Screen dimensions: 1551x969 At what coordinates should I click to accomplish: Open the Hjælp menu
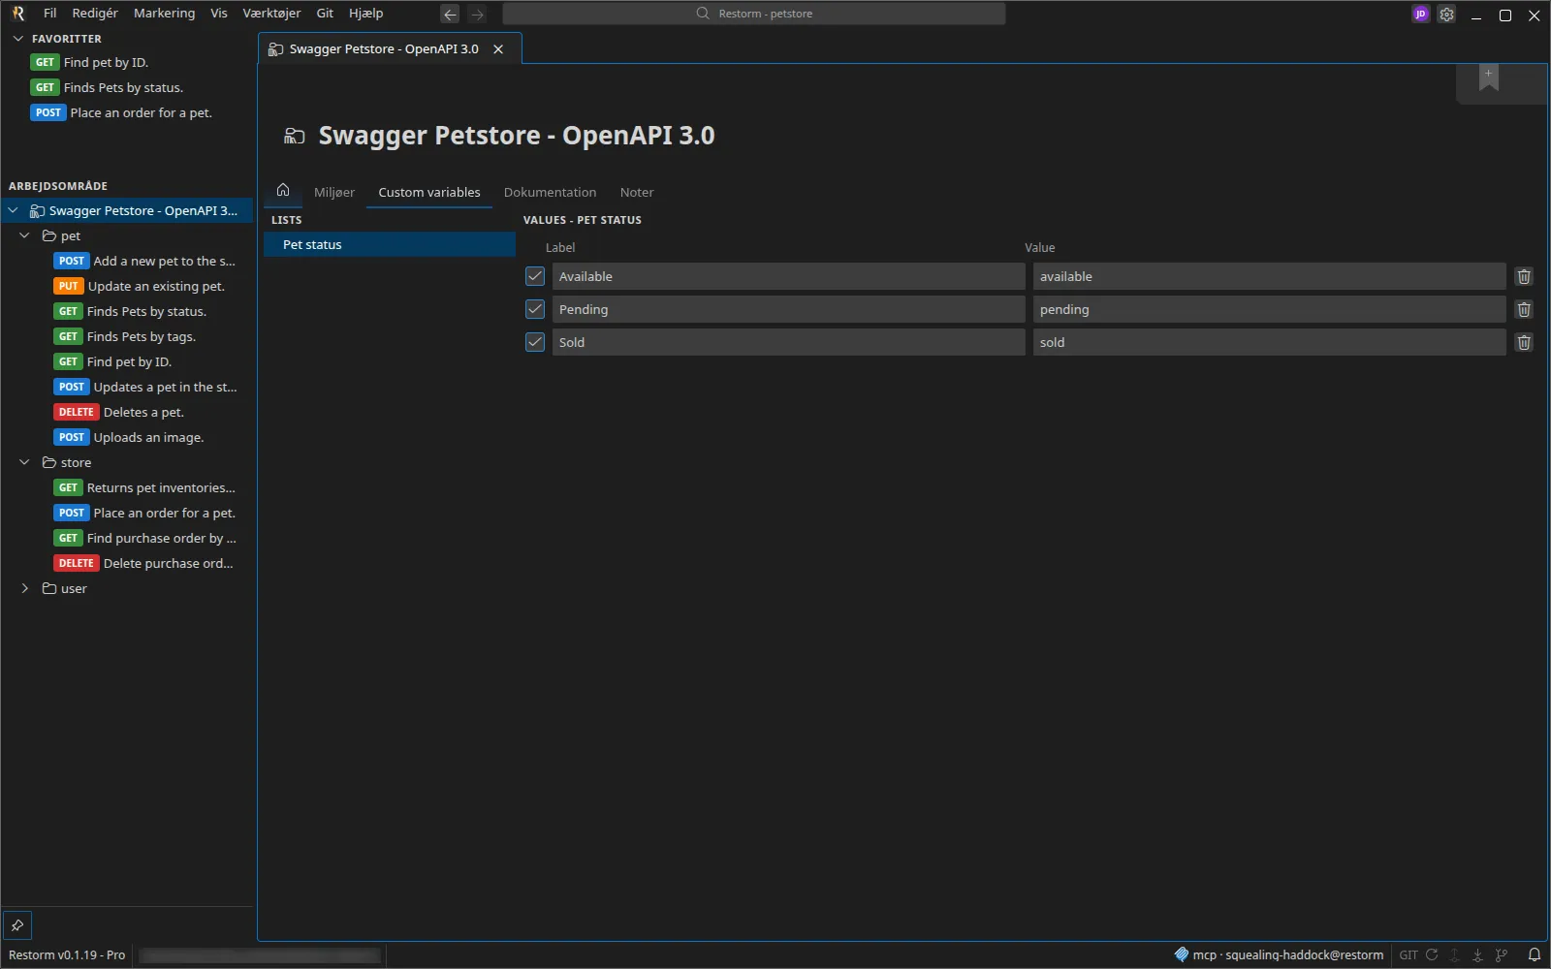[x=366, y=14]
